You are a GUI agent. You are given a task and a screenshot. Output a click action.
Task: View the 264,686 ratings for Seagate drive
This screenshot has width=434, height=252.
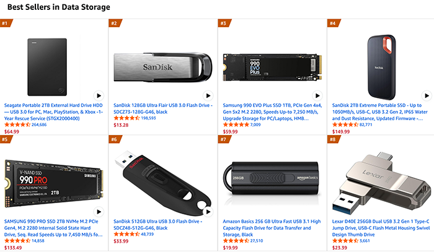tap(39, 124)
